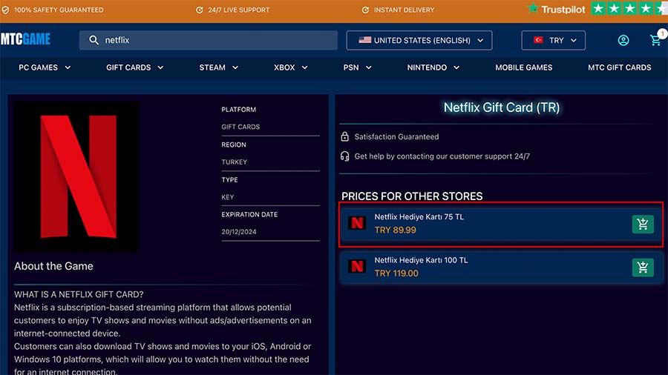Screen dimensions: 668x375
Task: Click the search magnifier icon
Action: coord(94,40)
